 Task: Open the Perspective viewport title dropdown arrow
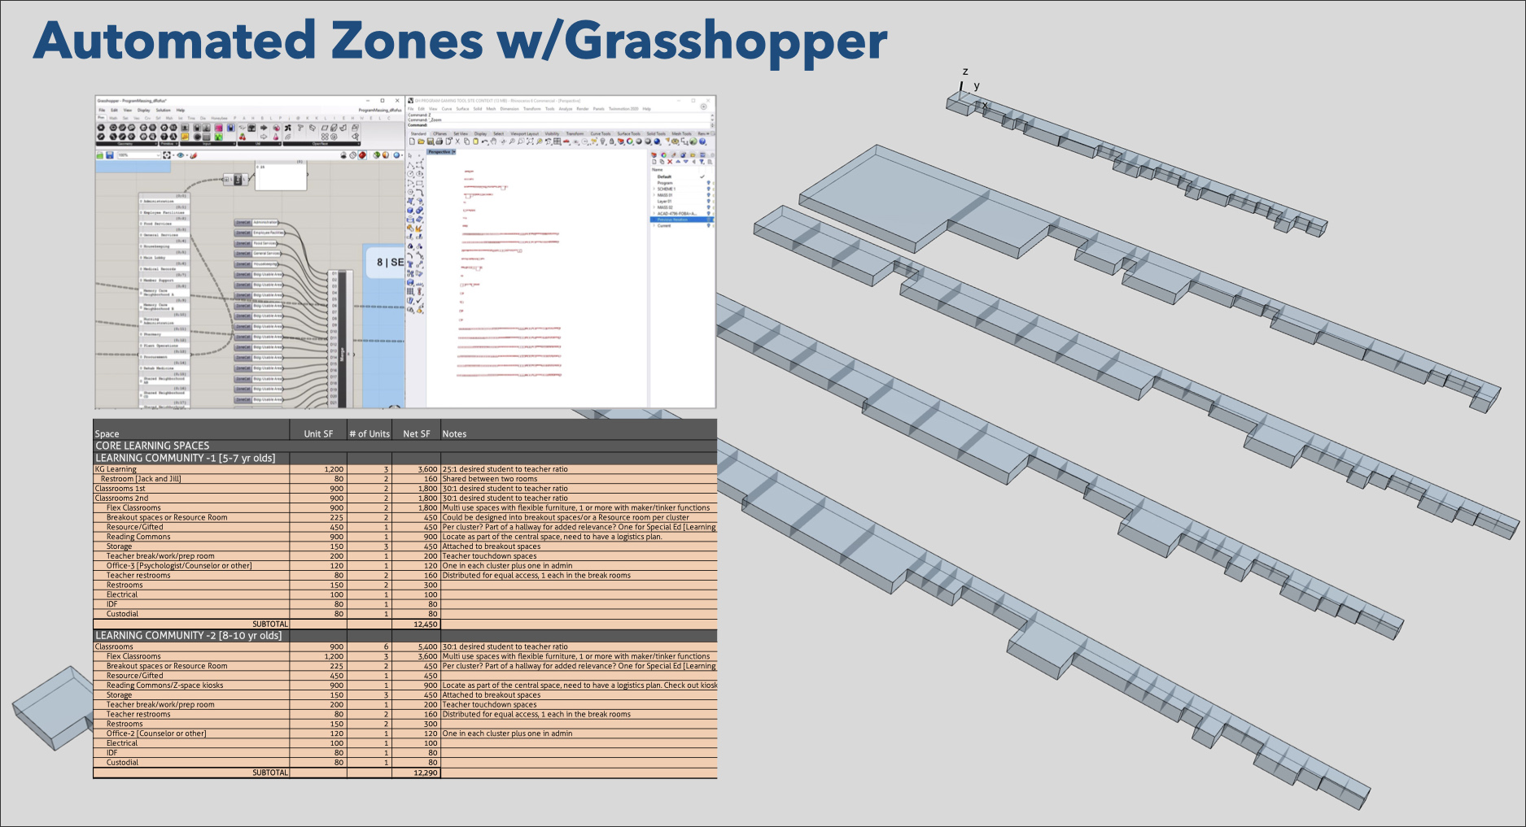(453, 152)
